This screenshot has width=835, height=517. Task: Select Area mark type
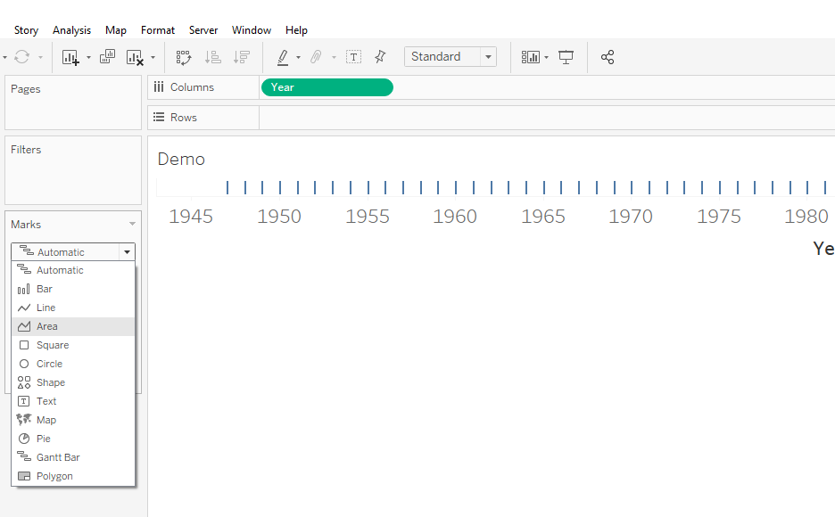73,326
